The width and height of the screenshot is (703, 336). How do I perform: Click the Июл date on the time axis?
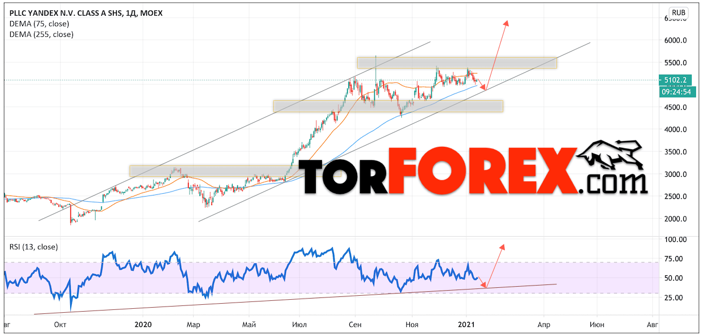coord(299,325)
